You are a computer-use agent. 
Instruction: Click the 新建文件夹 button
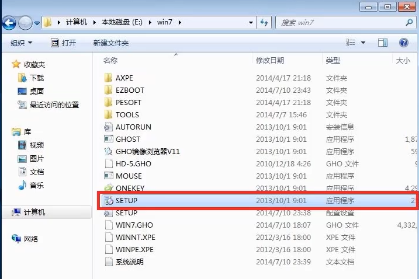pyautogui.click(x=111, y=43)
